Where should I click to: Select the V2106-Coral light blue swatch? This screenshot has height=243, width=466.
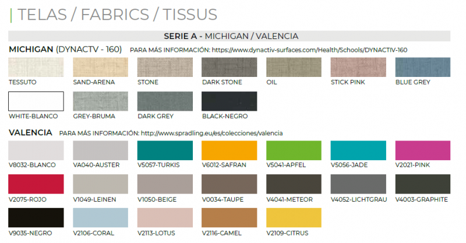(100, 218)
